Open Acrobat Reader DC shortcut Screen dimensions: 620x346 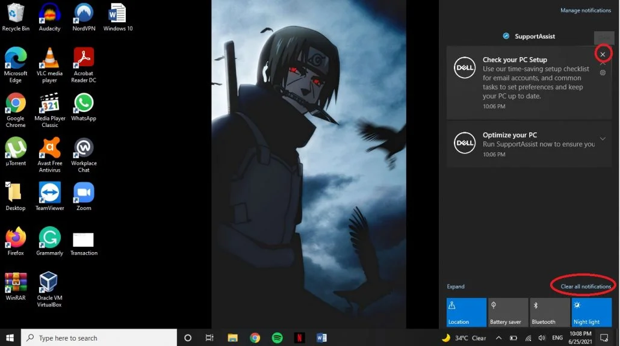pyautogui.click(x=84, y=65)
